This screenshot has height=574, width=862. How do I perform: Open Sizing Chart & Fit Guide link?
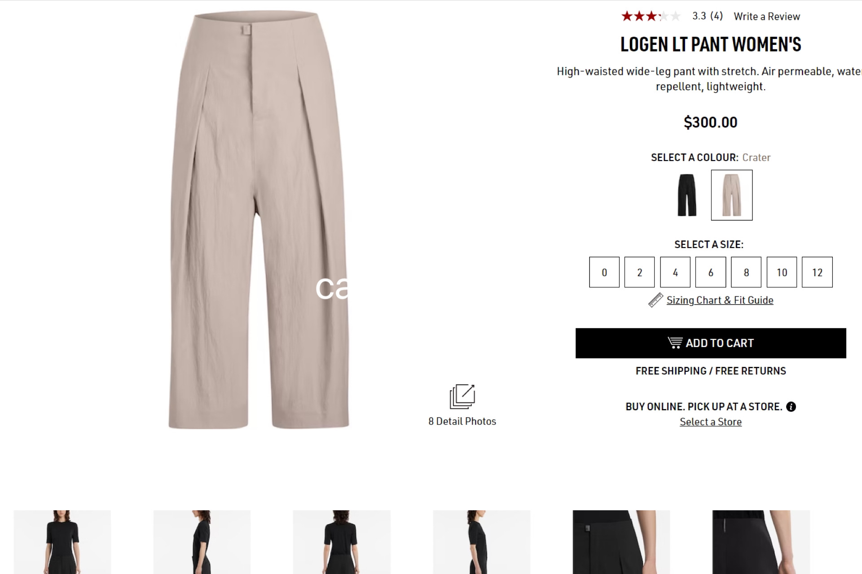point(720,300)
